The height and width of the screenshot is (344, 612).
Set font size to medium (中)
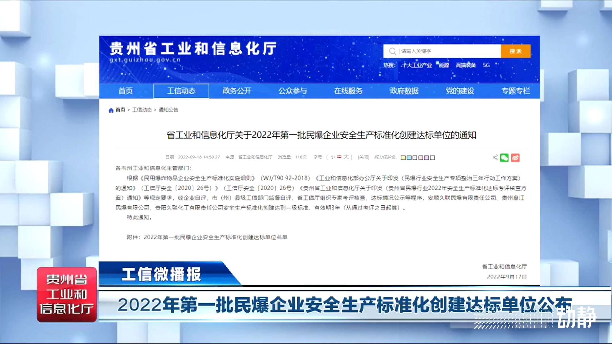pos(339,157)
